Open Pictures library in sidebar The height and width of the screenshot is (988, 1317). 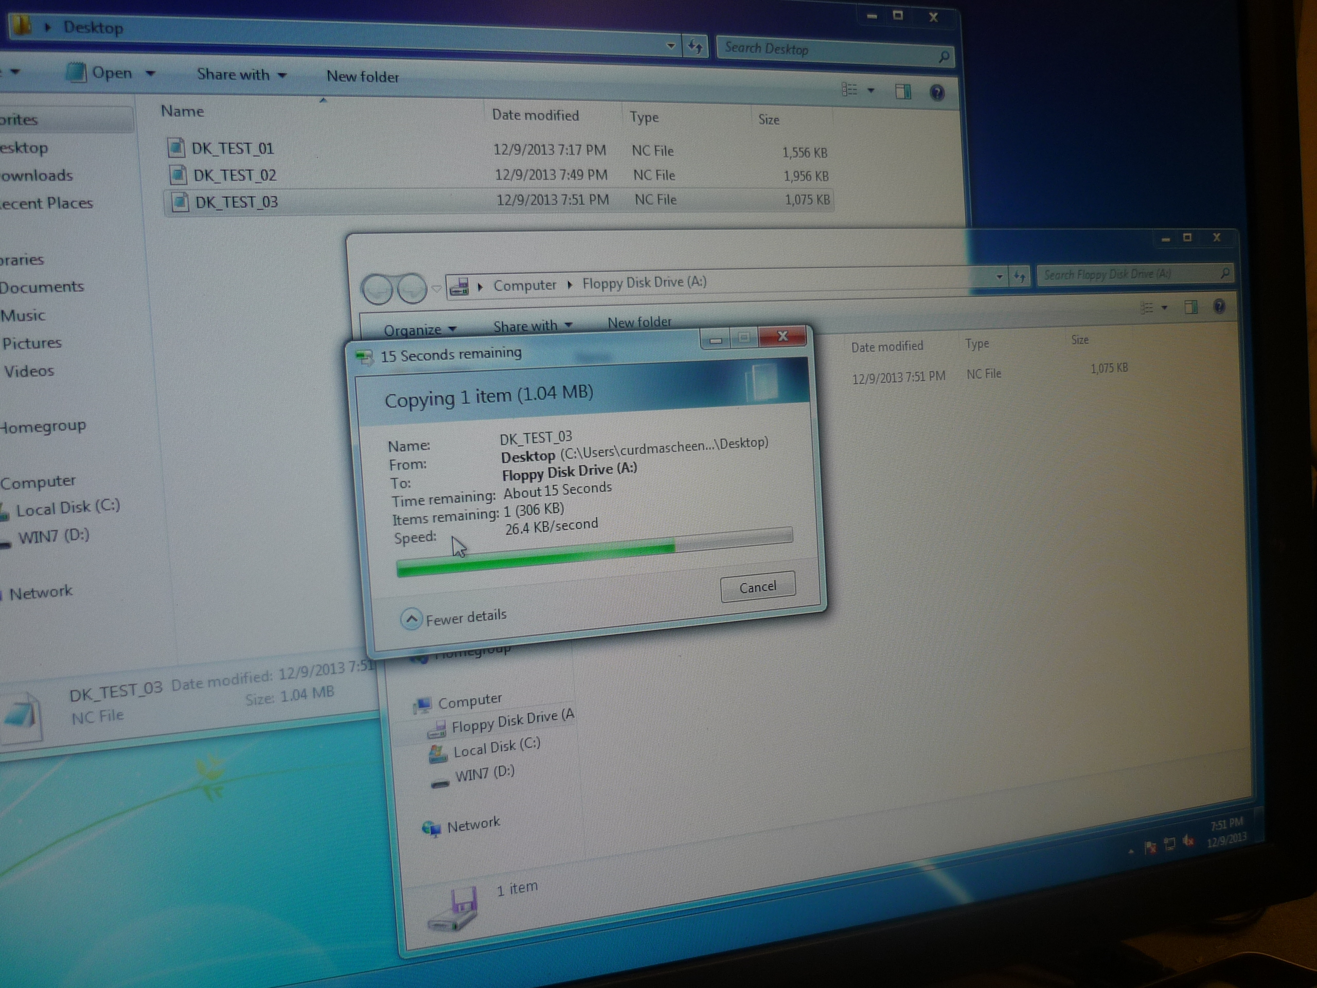pos(31,343)
